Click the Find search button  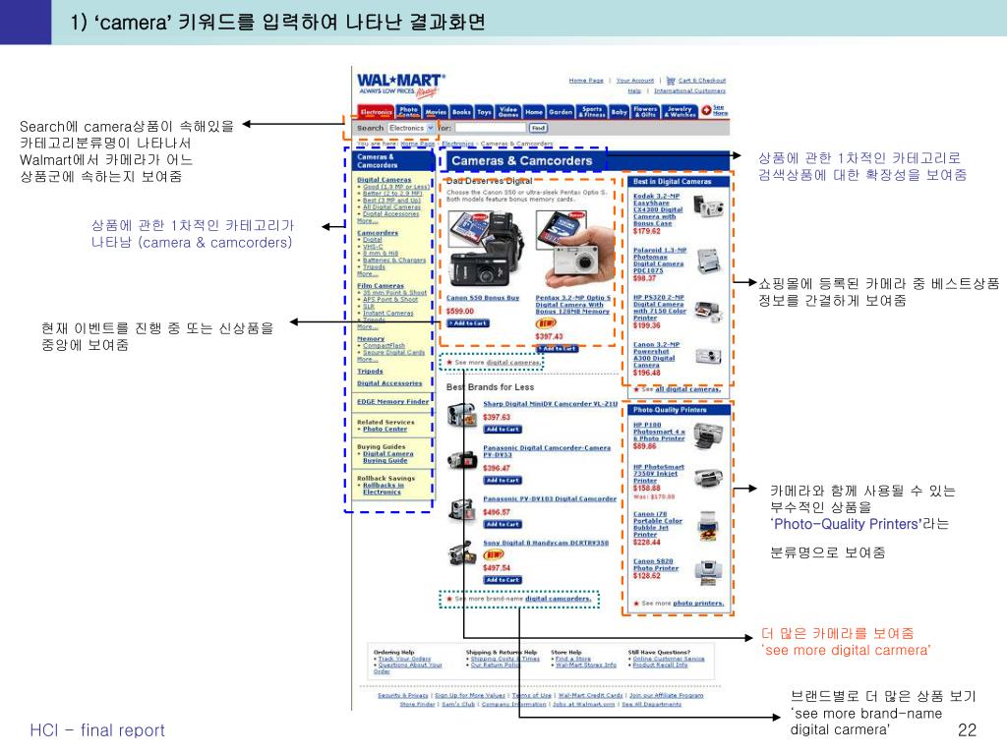(x=538, y=129)
